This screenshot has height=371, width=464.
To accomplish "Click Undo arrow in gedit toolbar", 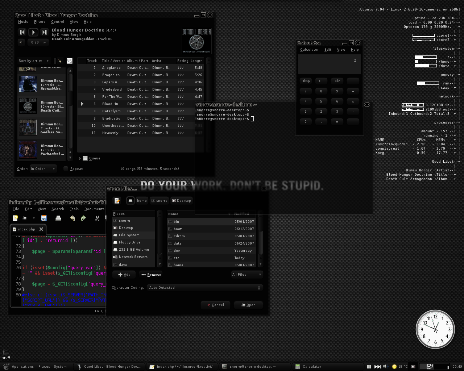I will 72,218.
